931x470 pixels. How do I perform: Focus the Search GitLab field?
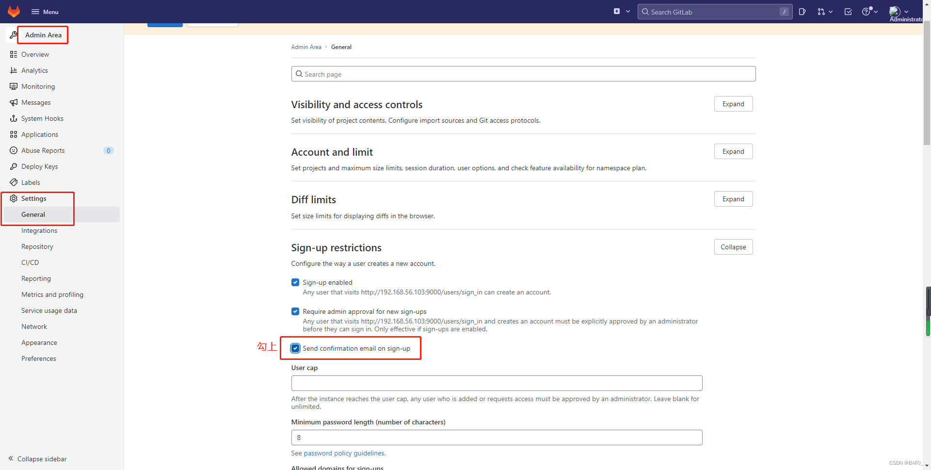tap(715, 12)
